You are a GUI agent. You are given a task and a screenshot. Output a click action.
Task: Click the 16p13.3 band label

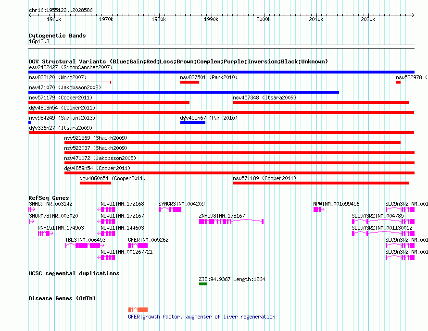pos(39,41)
